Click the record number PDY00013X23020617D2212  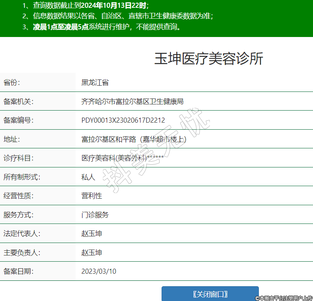coord(123,120)
